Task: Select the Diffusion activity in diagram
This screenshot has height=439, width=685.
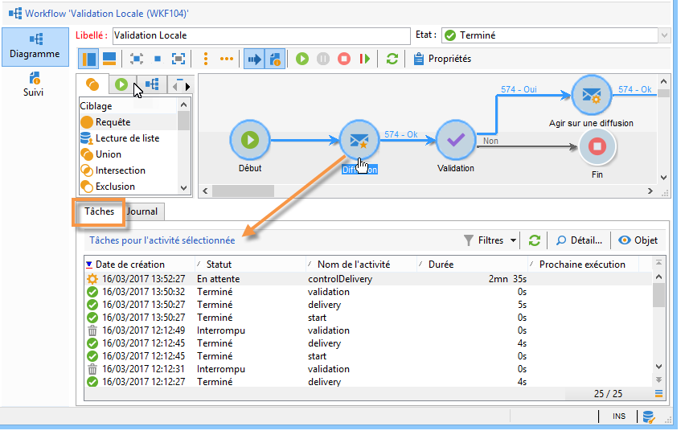Action: tap(359, 141)
